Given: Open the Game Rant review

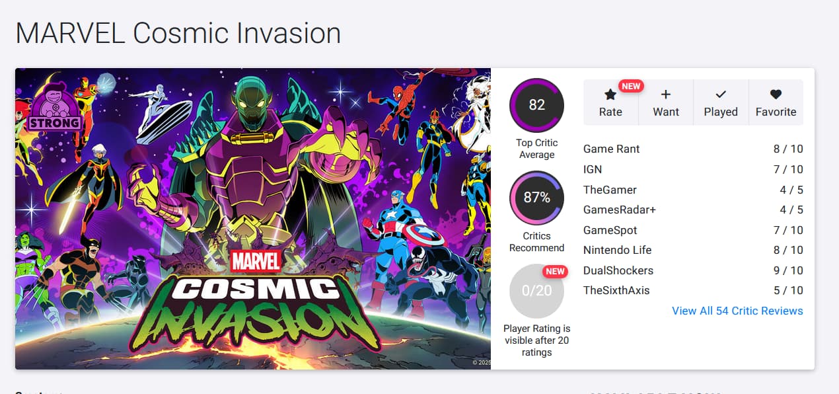Looking at the screenshot, I should coord(612,149).
